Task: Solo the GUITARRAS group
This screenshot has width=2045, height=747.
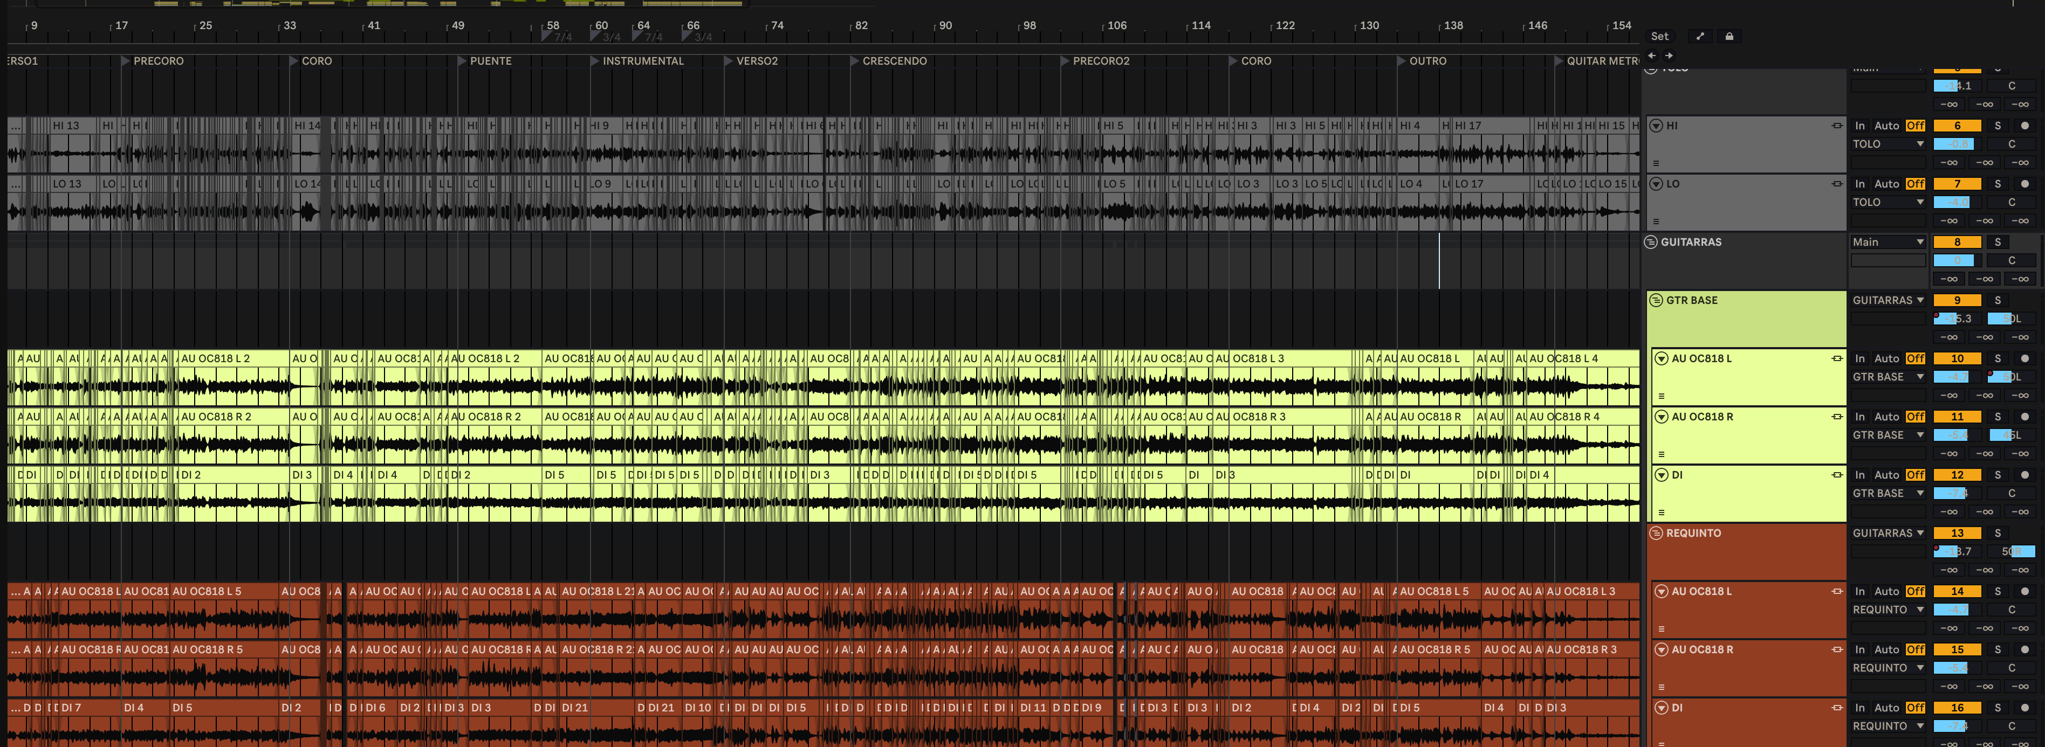Action: [x=1998, y=242]
